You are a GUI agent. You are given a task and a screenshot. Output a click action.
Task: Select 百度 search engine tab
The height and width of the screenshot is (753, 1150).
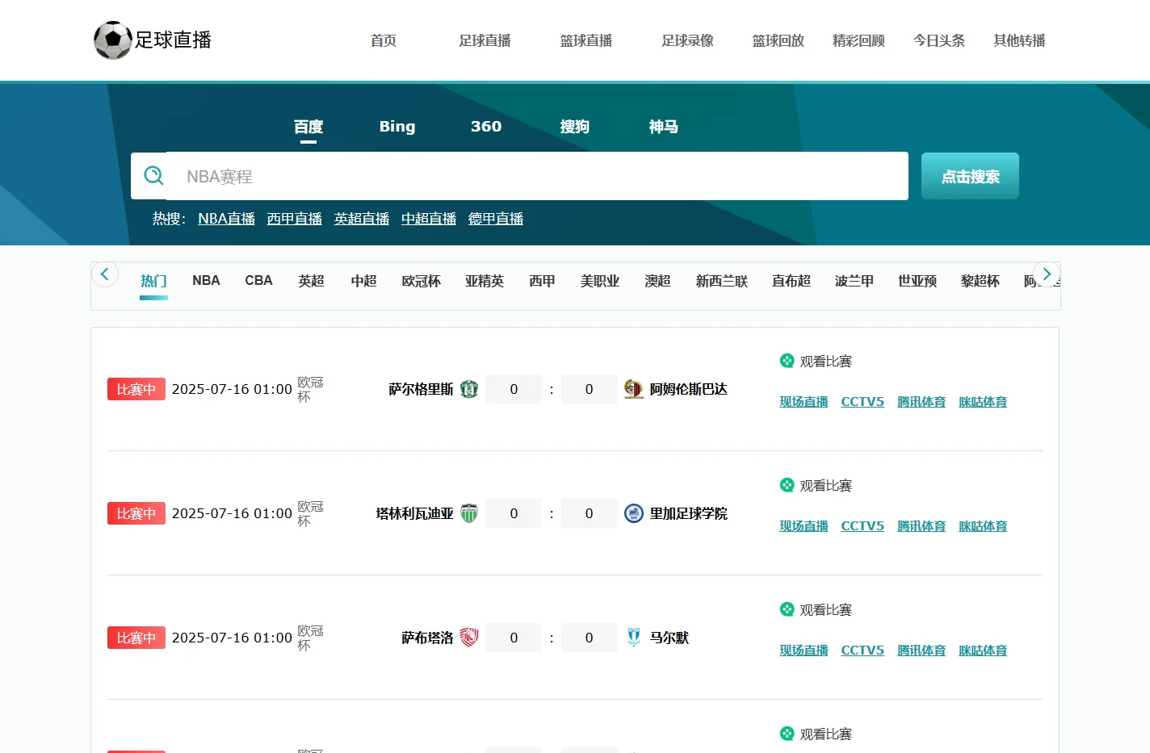[308, 127]
